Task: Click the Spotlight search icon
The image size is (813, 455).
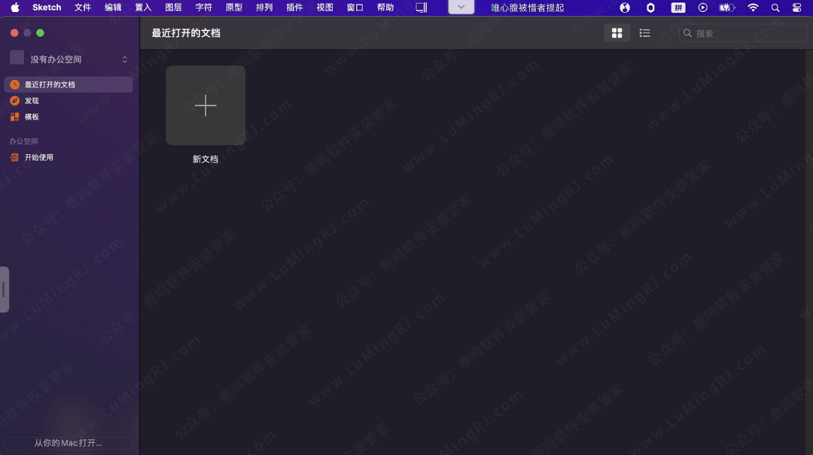Action: tap(775, 8)
